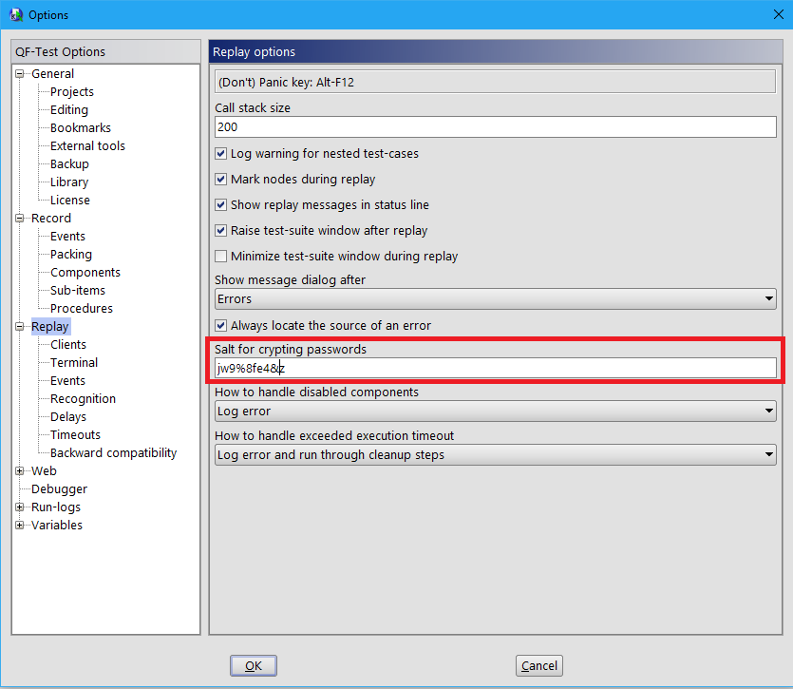Open Delays options

point(68,417)
